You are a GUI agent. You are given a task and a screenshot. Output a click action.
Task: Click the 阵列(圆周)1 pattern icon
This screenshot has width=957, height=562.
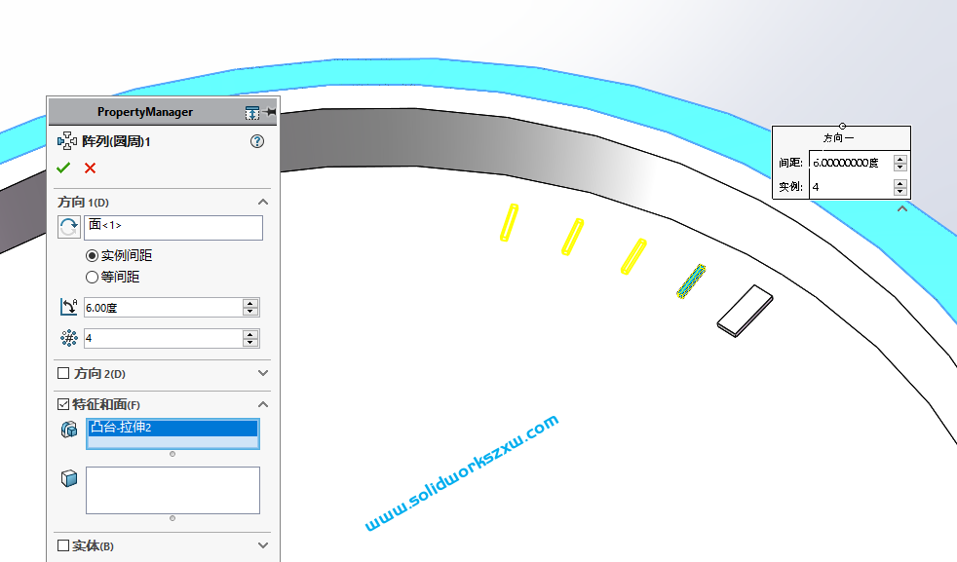[x=65, y=140]
